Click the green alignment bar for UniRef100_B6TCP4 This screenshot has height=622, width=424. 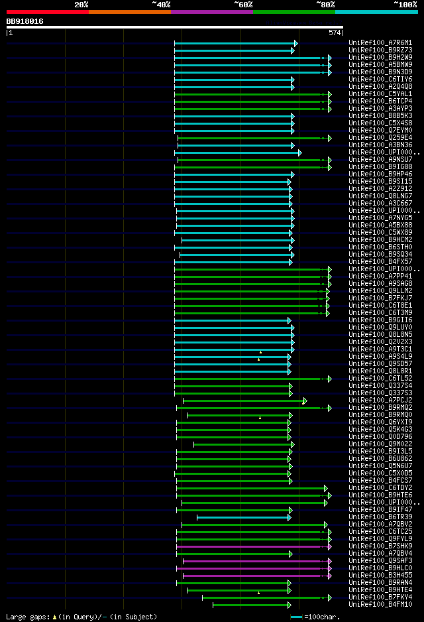point(253,102)
